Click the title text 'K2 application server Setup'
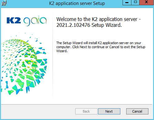154x120 pixels. click(77, 3)
